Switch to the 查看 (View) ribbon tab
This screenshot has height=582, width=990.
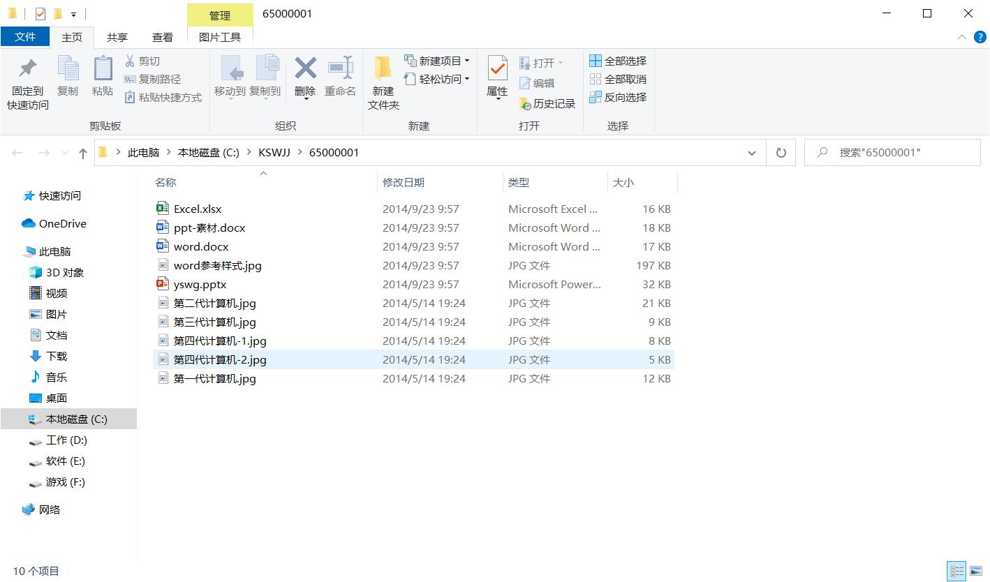click(x=162, y=37)
